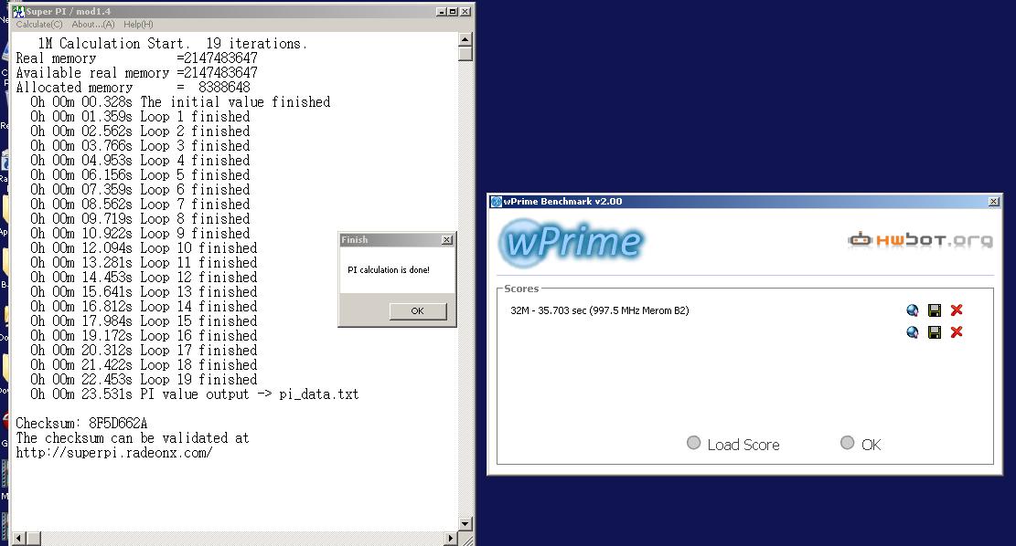Click the horizontal scrollbar left arrow in Super PI
The image size is (1016, 546).
coord(19,538)
